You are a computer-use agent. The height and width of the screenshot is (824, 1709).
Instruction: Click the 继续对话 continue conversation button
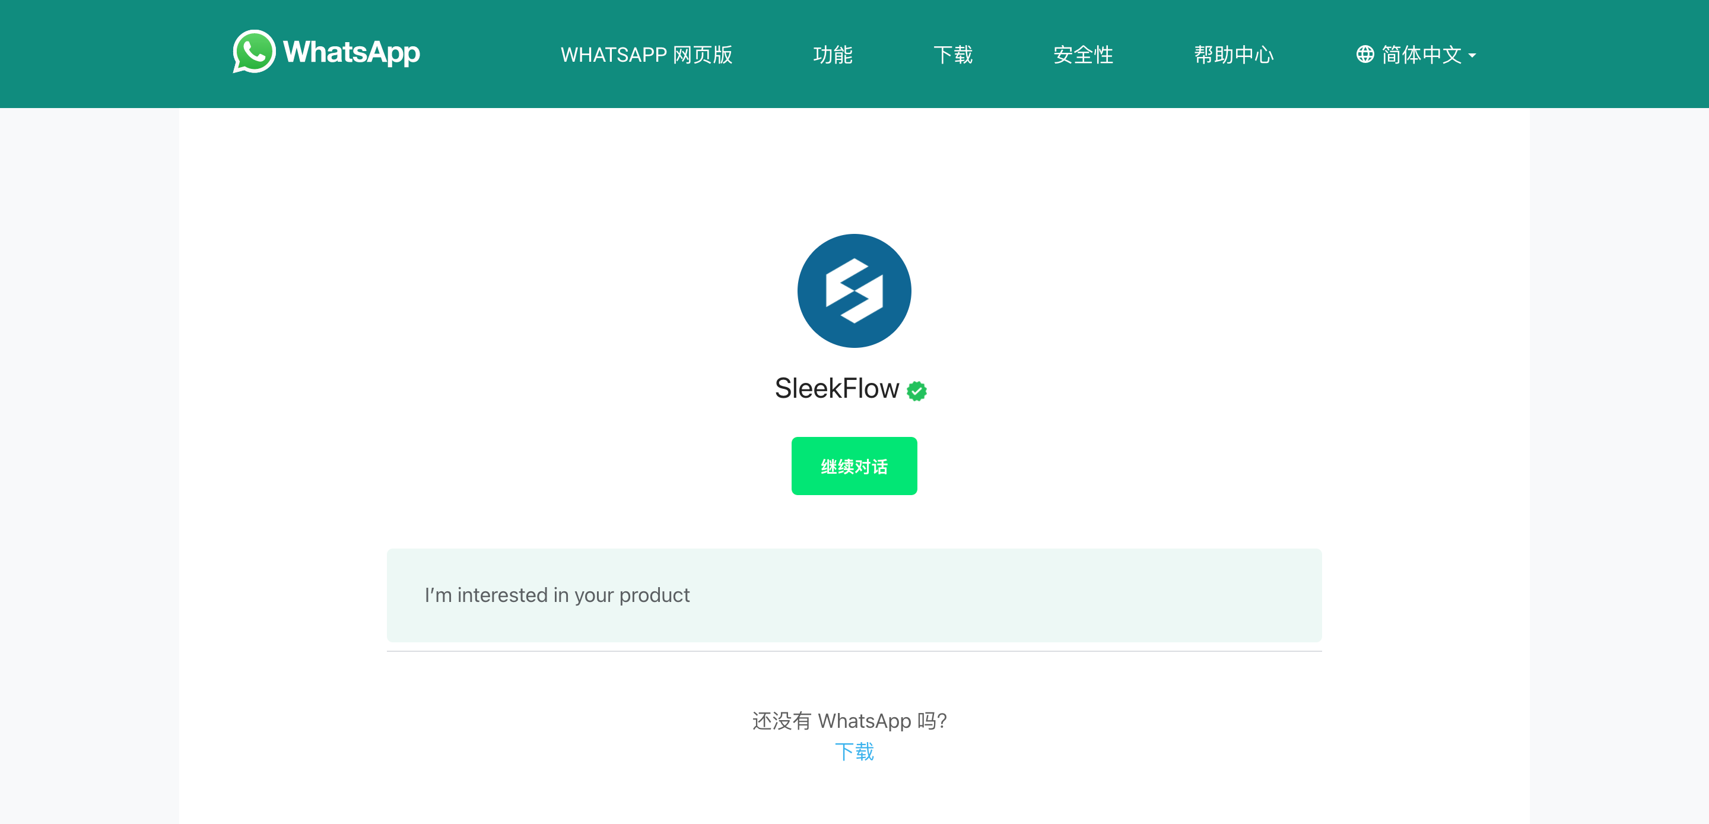(854, 467)
